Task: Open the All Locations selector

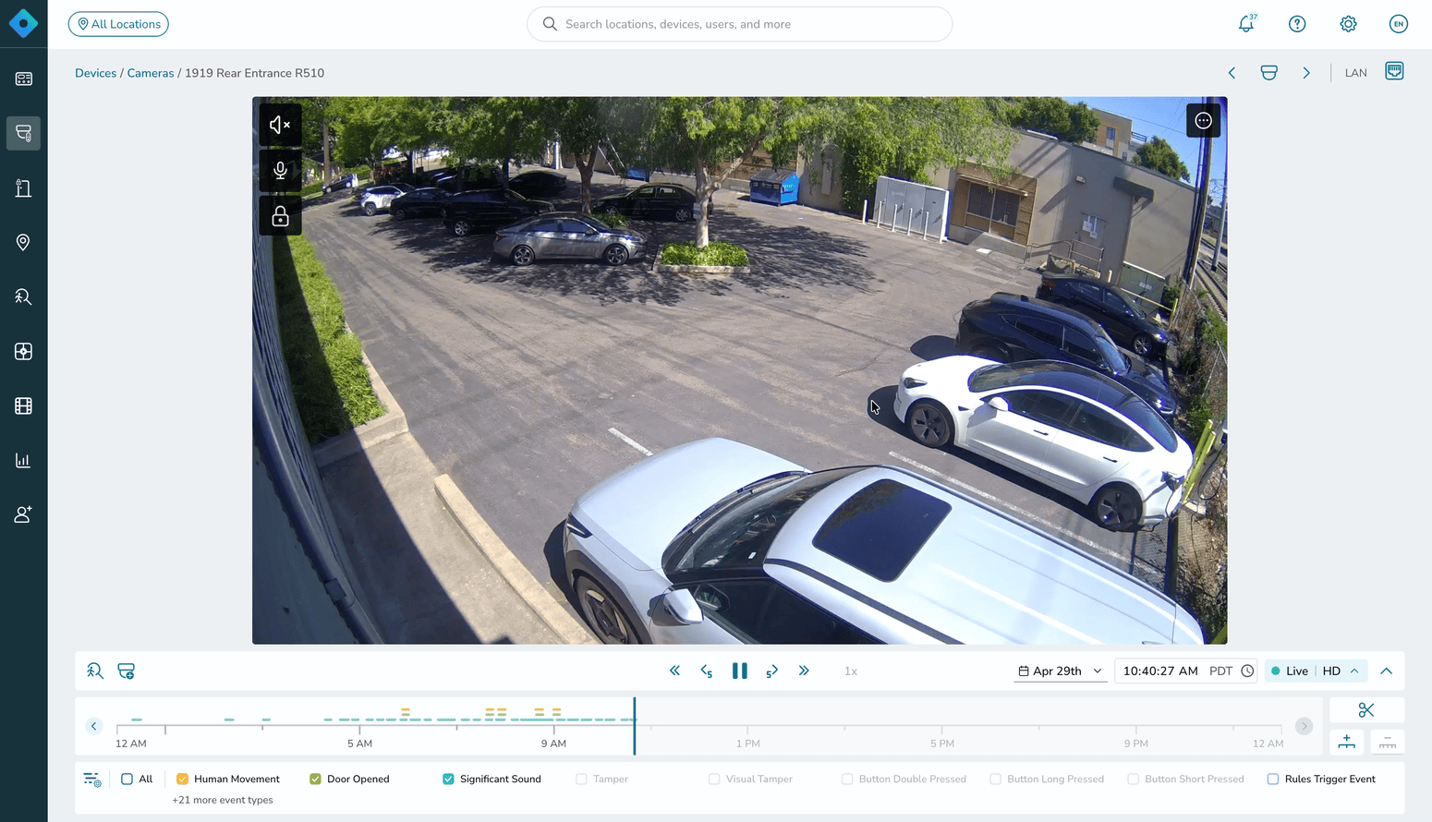Action: pyautogui.click(x=118, y=24)
